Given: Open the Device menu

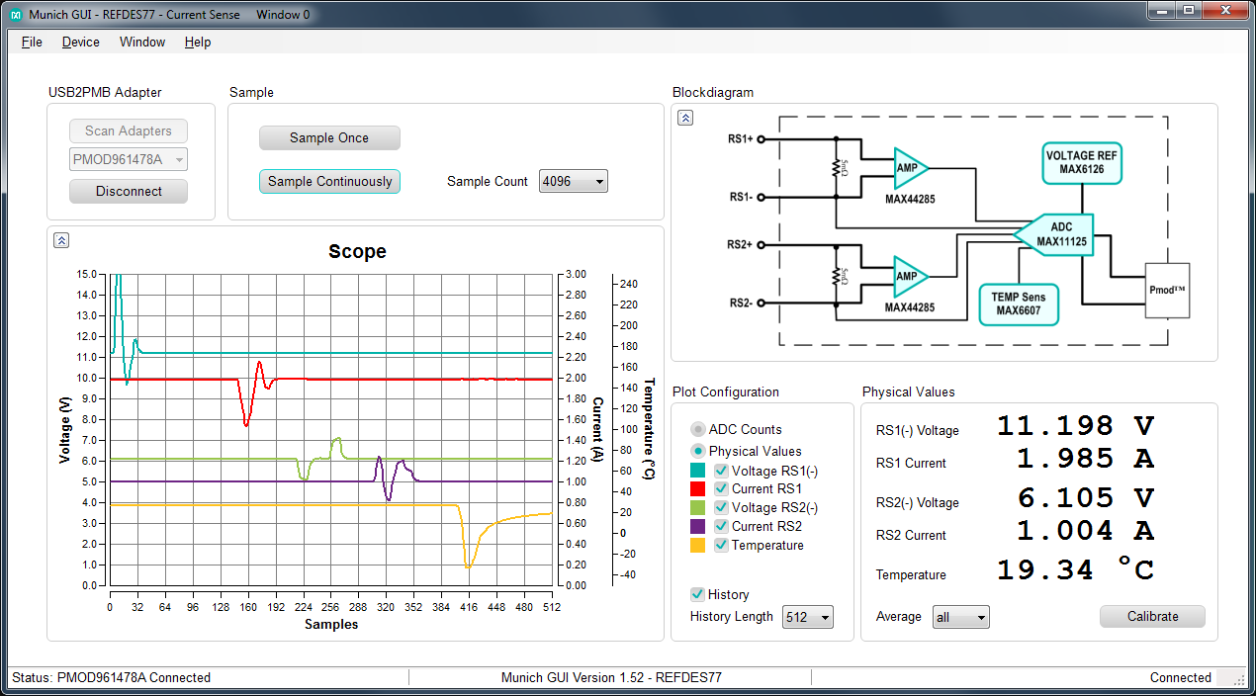Looking at the screenshot, I should click(x=80, y=43).
